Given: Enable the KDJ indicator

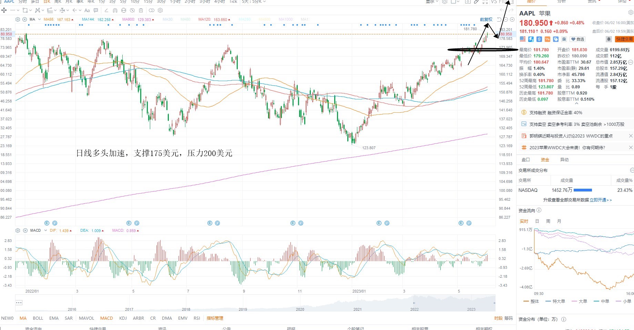Looking at the screenshot, I should 123,318.
